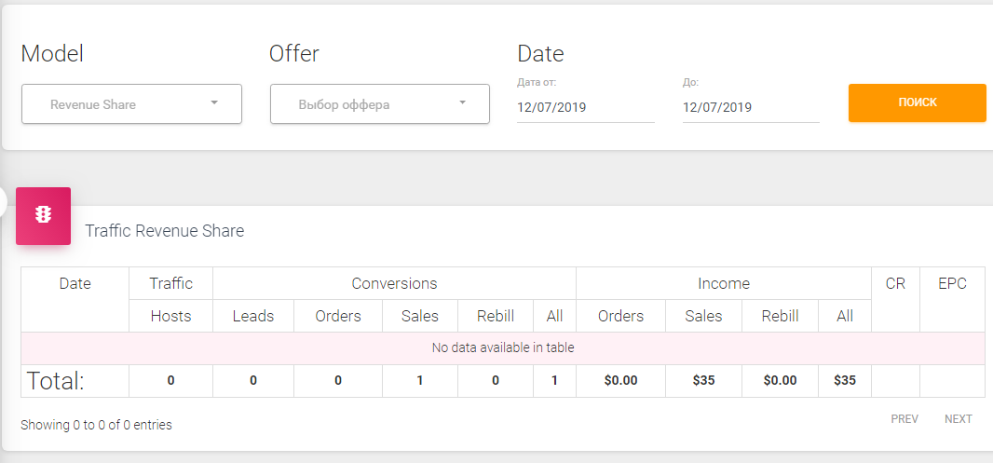Select Sales header under Conversions
Image resolution: width=993 pixels, height=463 pixels.
(420, 316)
